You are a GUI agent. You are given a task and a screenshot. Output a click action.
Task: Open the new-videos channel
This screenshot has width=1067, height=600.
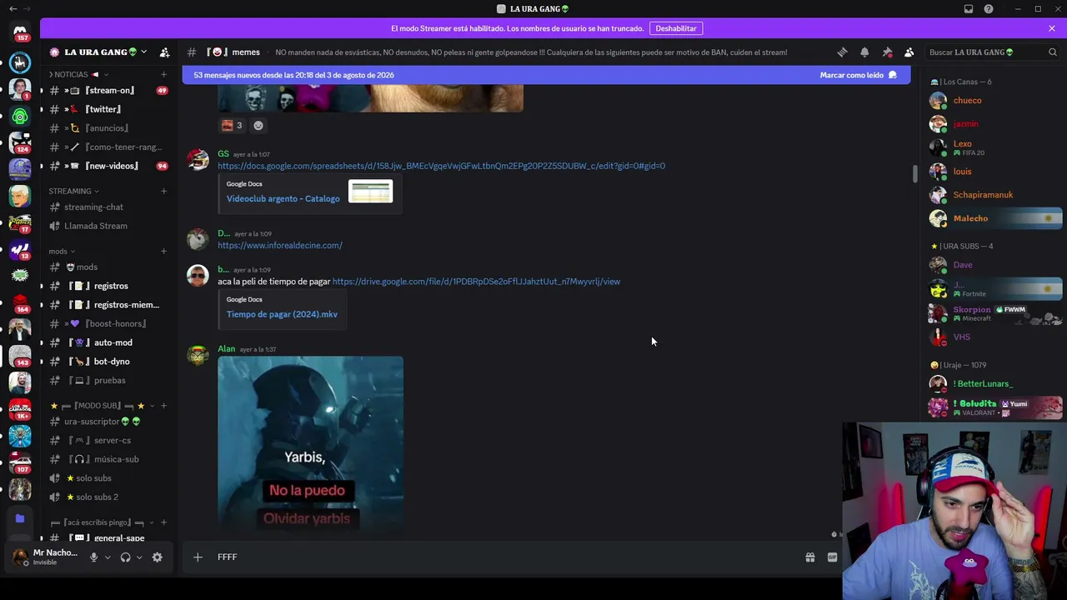pos(109,166)
